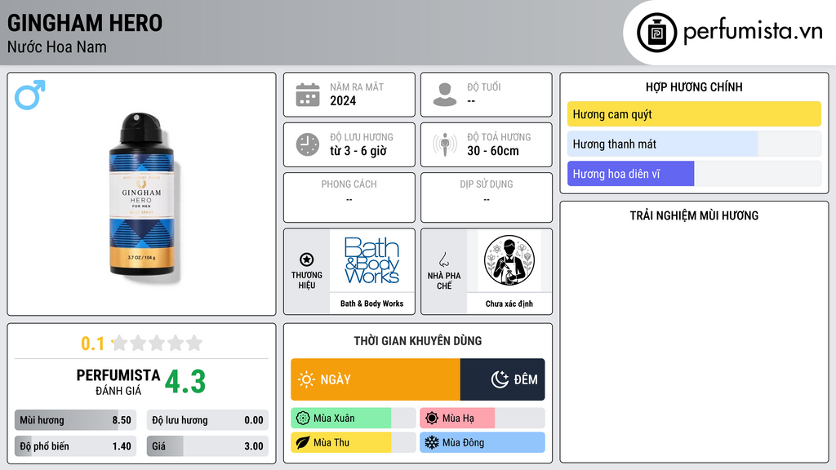This screenshot has height=470, width=836.
Task: Click the THỜI GIAN KHUYÊN DÙNG heading
Action: click(418, 341)
